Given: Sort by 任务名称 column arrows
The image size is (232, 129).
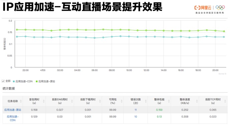Looking at the screenshot, I should [21, 101].
